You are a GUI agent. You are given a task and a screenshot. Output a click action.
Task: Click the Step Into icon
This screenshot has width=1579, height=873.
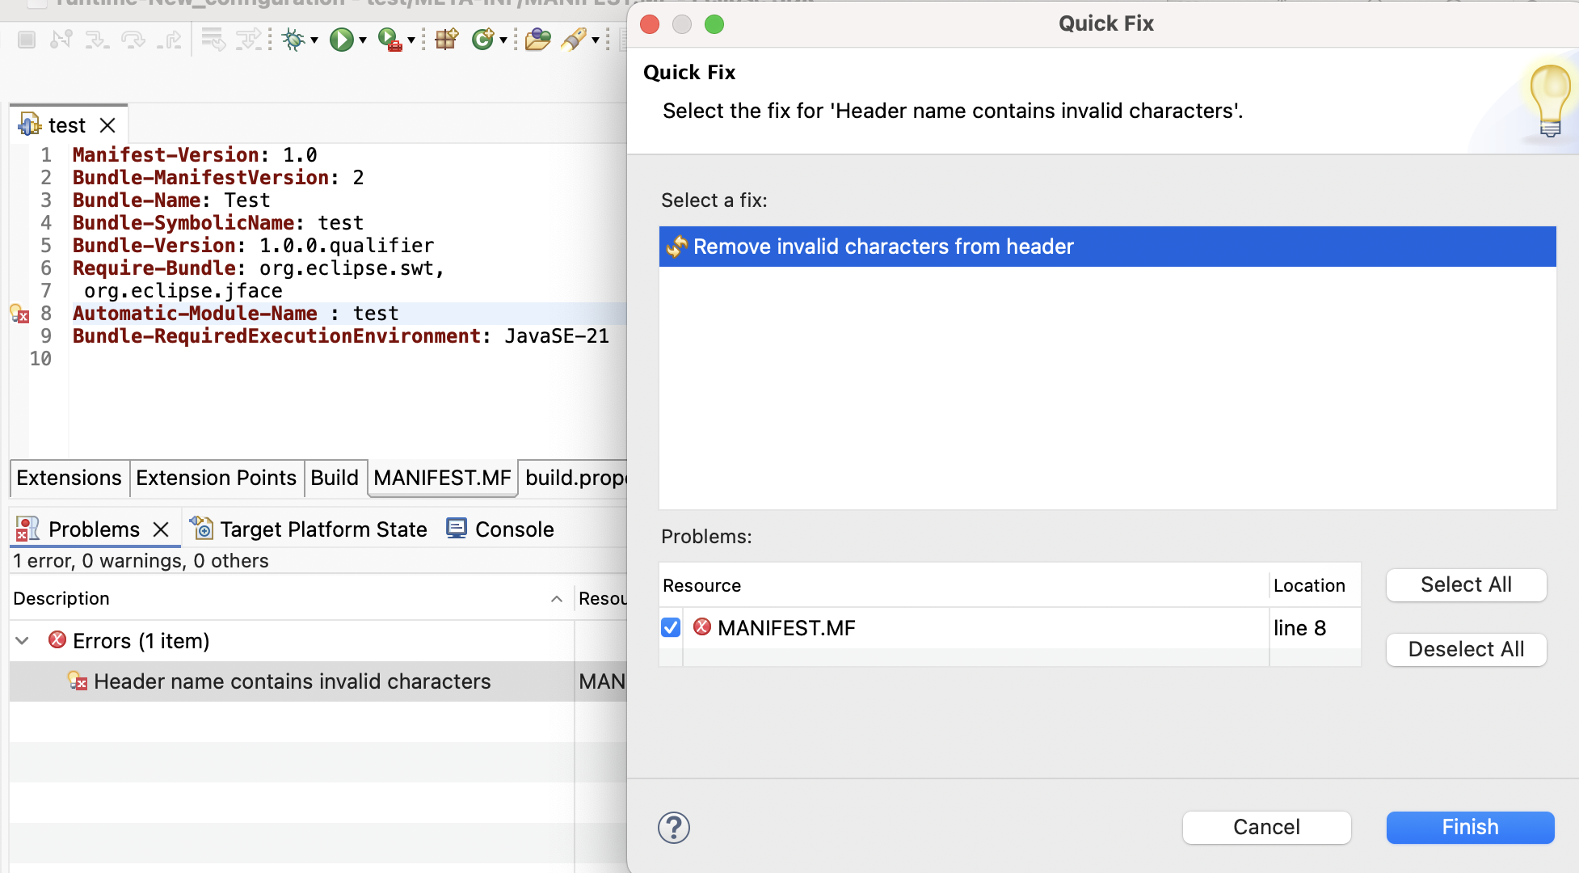(x=97, y=39)
